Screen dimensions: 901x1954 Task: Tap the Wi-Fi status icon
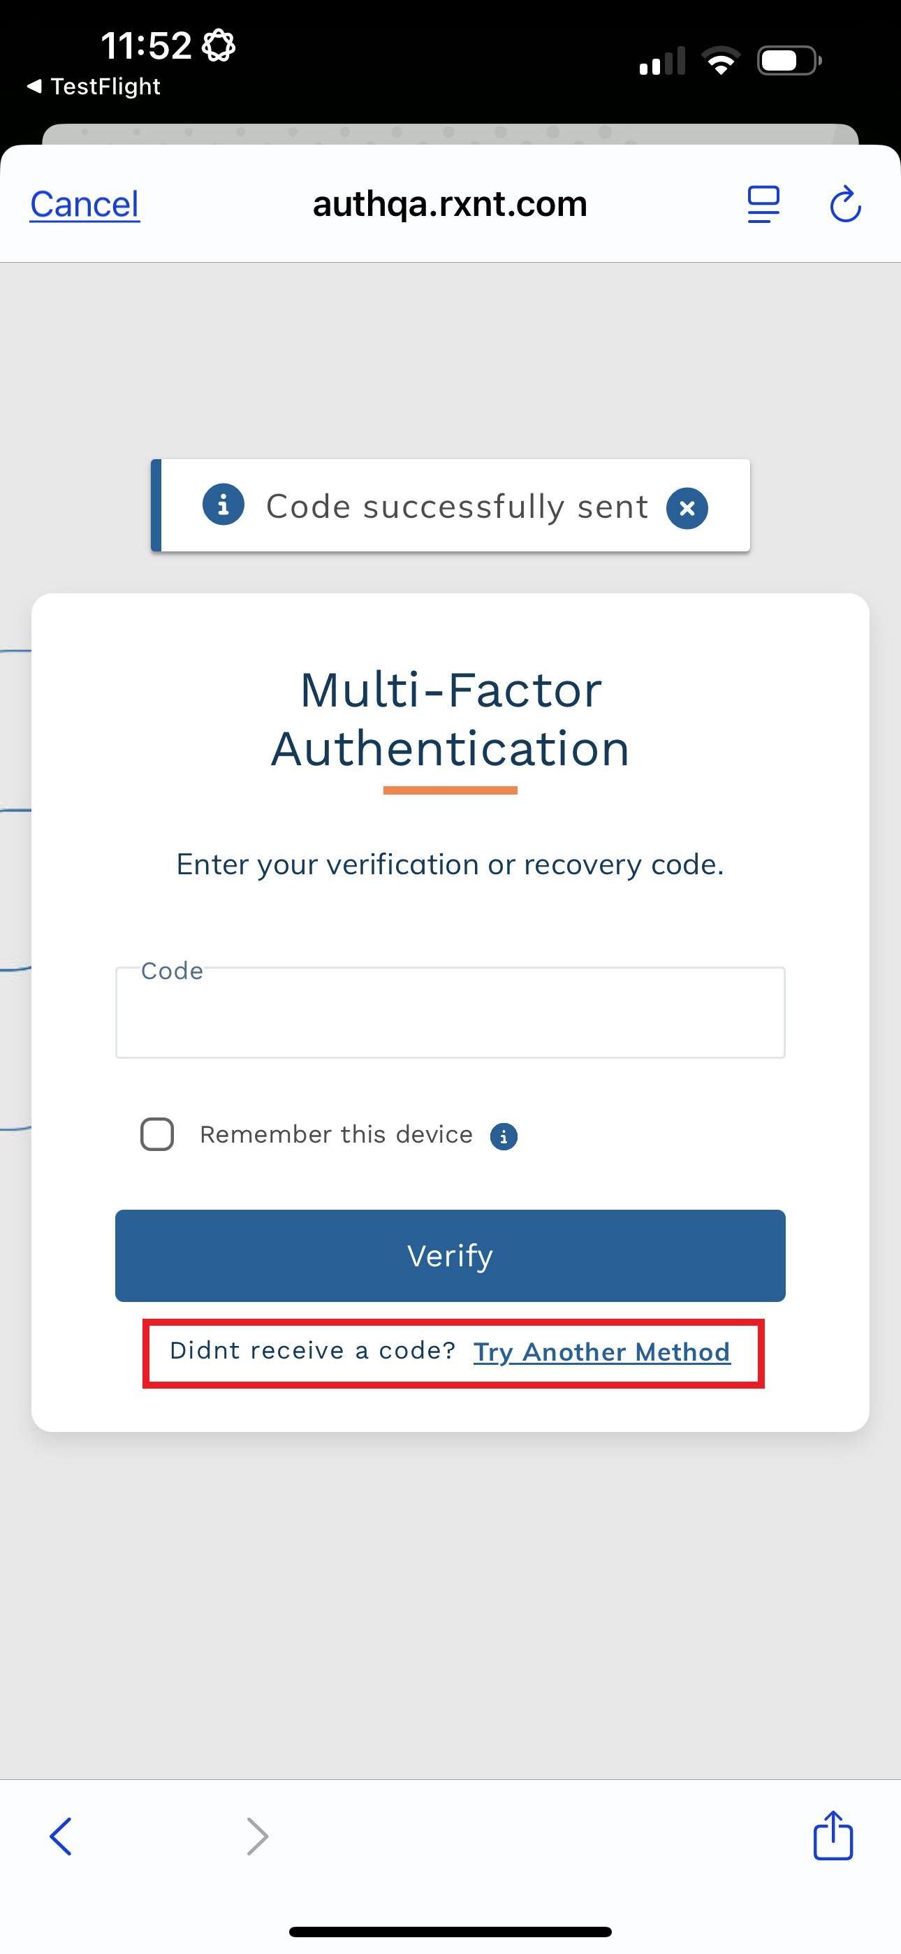pyautogui.click(x=721, y=61)
